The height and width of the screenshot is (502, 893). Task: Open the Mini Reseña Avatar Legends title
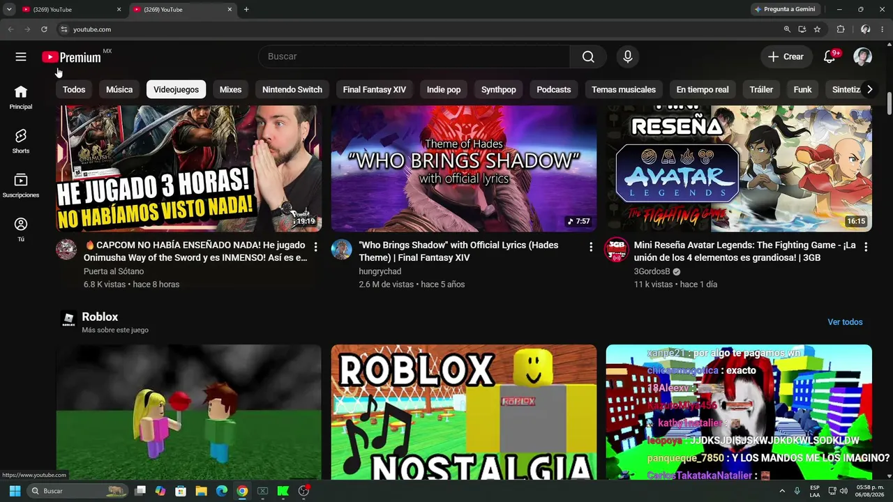click(x=744, y=252)
